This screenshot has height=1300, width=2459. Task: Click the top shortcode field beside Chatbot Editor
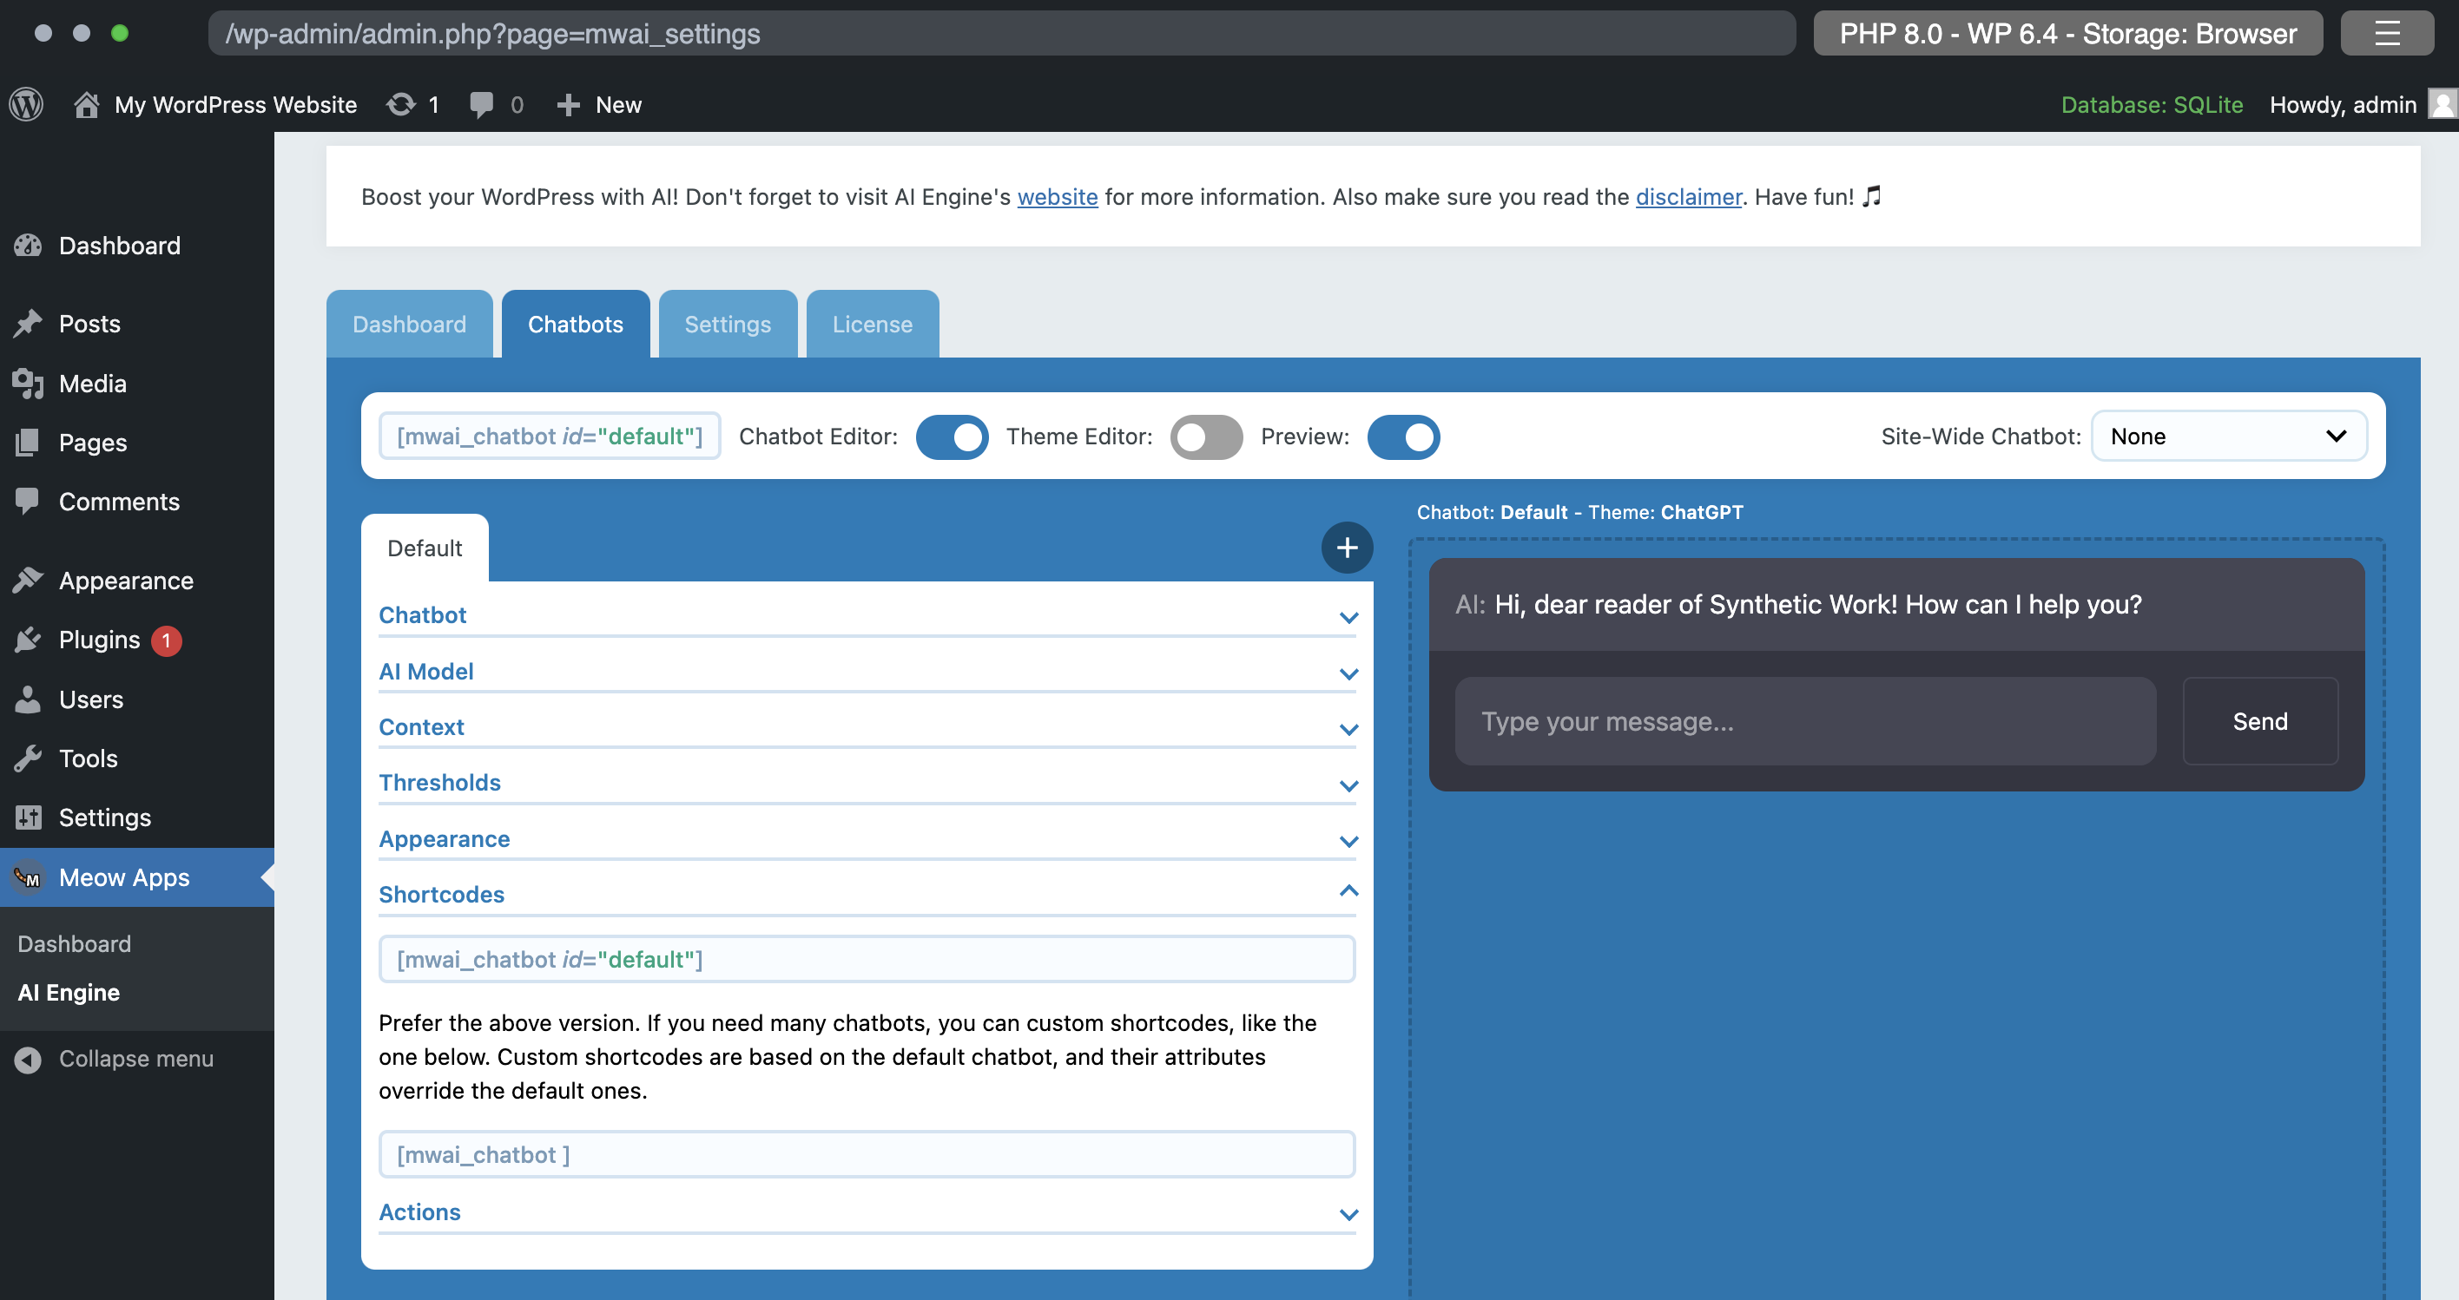tap(550, 436)
